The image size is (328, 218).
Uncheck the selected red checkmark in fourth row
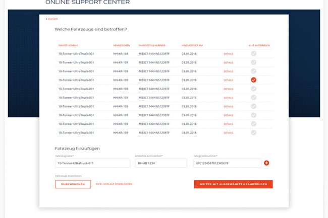(x=253, y=80)
